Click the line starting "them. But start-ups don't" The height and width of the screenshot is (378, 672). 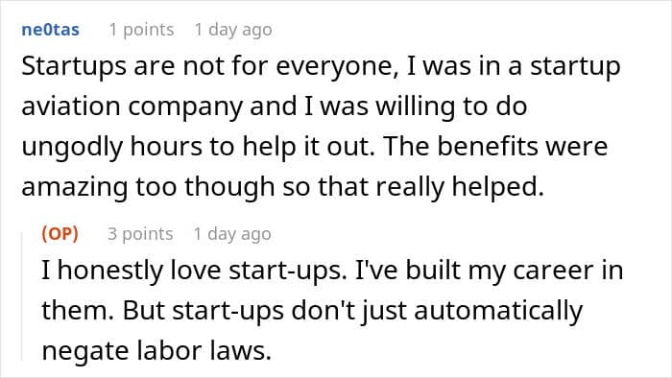(x=312, y=311)
